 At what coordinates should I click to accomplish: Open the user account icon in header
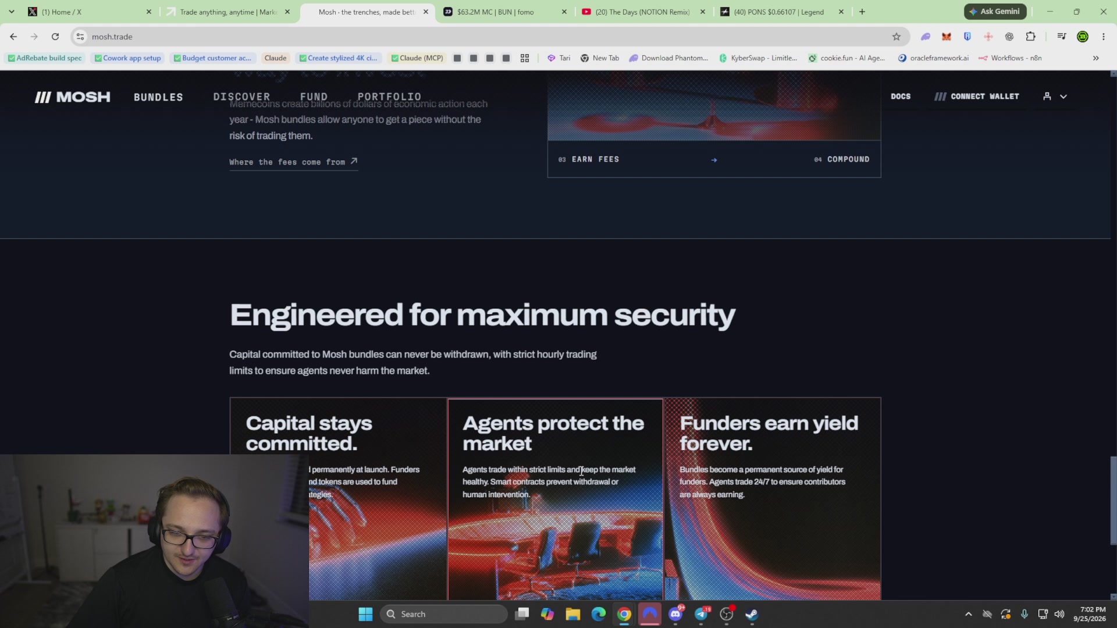(1047, 97)
